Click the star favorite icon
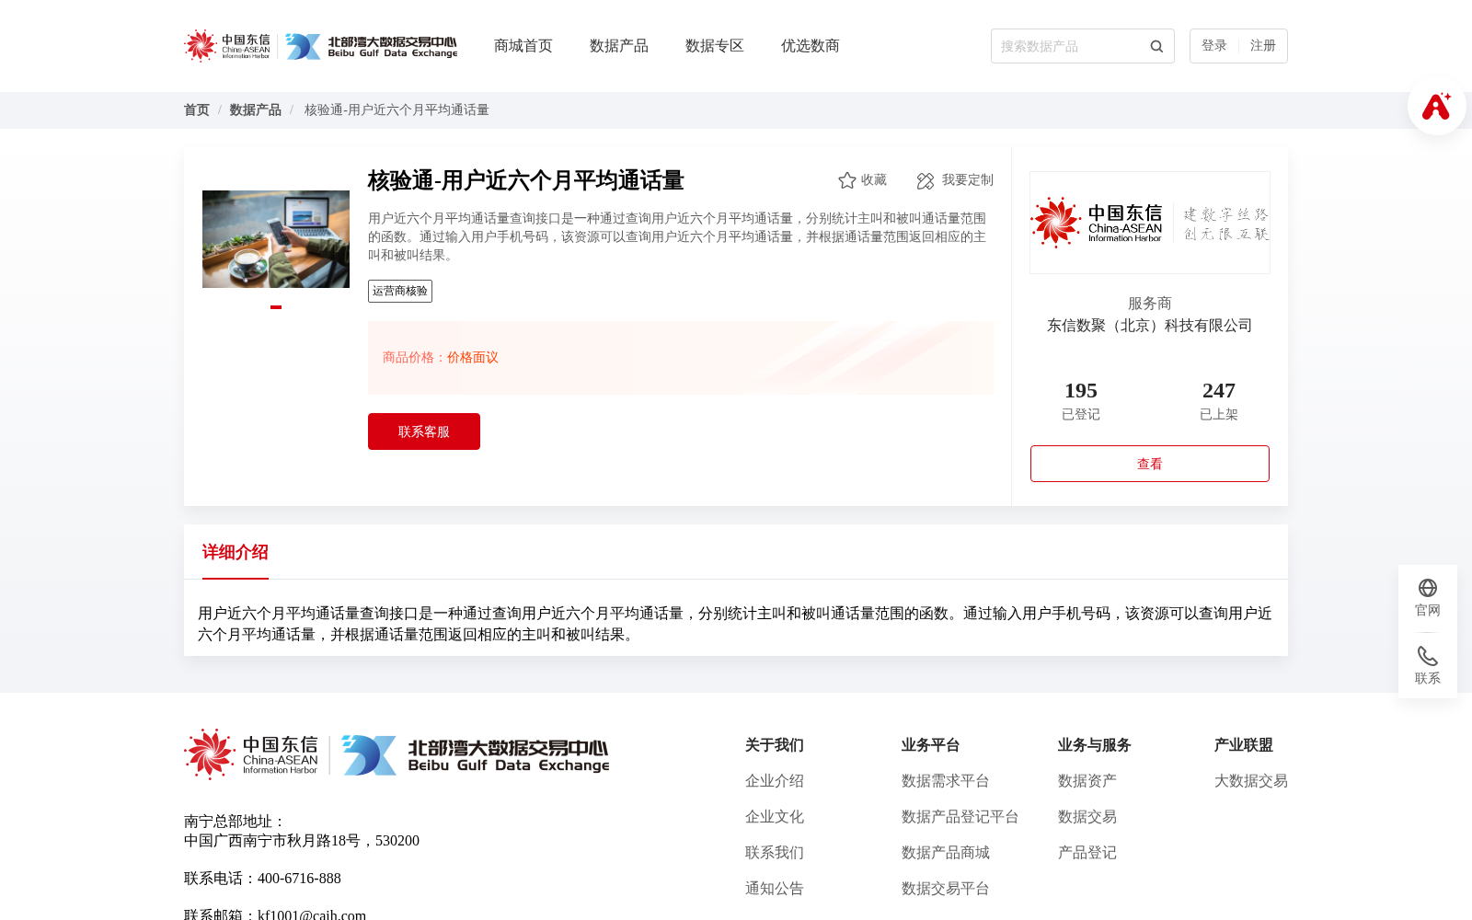This screenshot has height=920, width=1472. coord(847,180)
